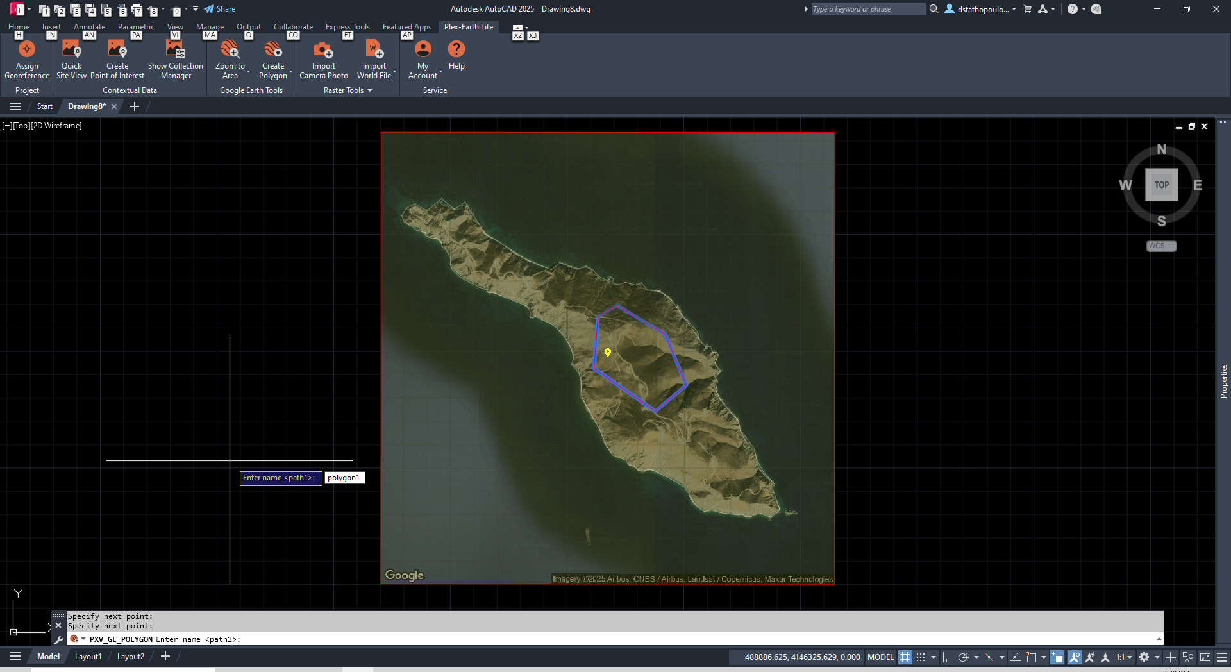Switch to the Layout1 tab
The width and height of the screenshot is (1231, 672).
point(88,656)
